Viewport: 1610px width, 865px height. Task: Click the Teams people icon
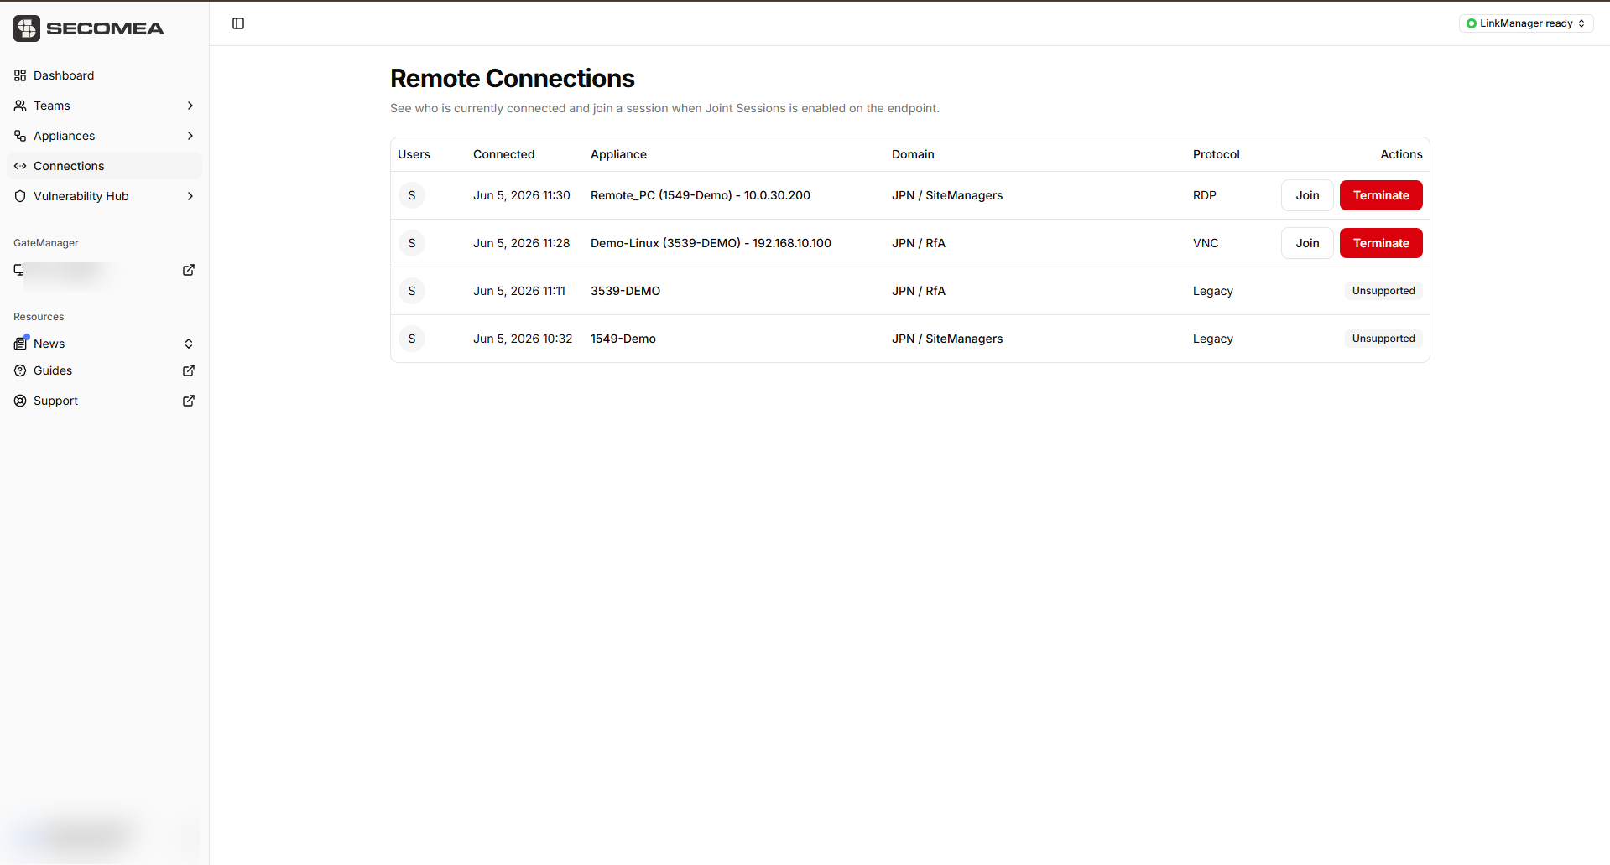coord(20,106)
